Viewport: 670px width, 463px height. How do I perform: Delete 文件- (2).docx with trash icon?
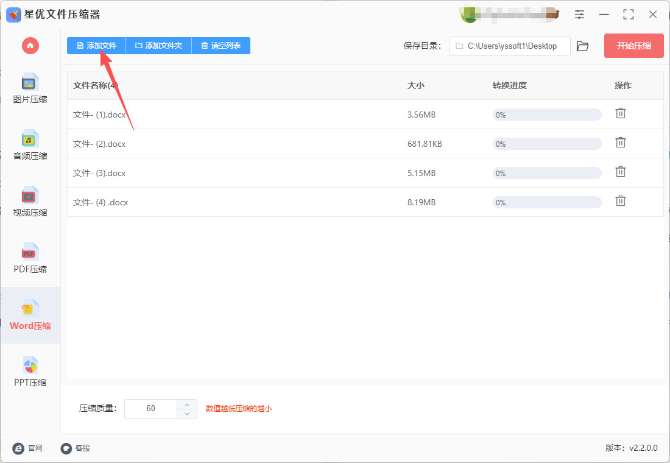(621, 143)
